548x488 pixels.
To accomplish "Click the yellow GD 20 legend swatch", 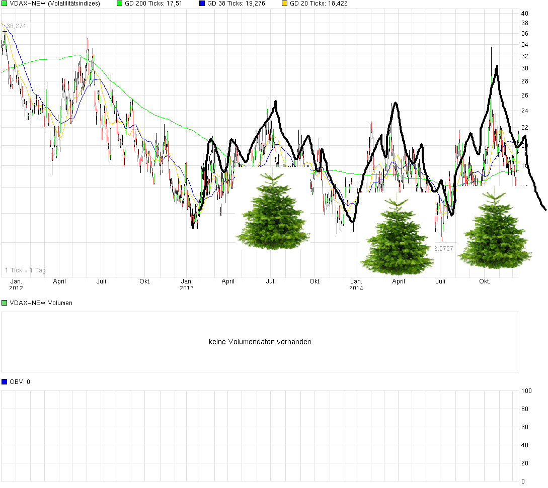I will coord(284,4).
